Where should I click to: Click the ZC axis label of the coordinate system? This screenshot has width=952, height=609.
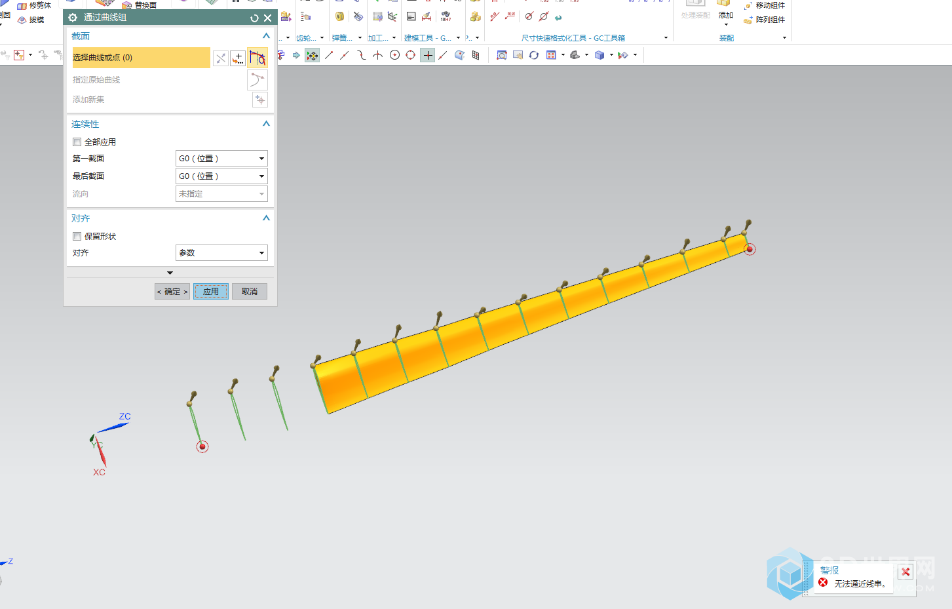(125, 416)
